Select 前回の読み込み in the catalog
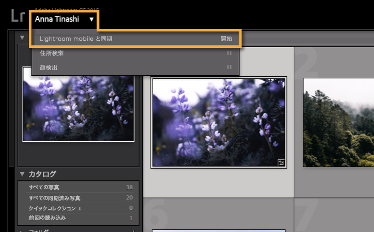 (78, 218)
